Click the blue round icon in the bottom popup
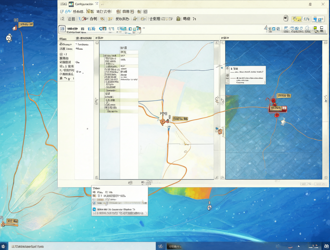This screenshot has height=250, width=330. (94, 209)
